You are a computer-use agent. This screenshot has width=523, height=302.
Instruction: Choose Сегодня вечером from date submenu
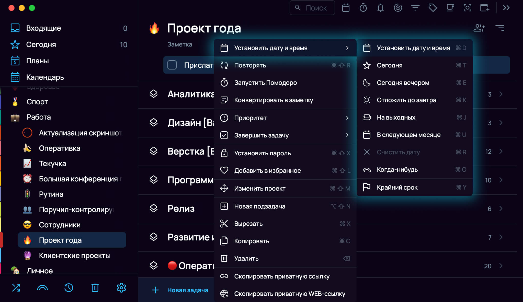click(403, 83)
